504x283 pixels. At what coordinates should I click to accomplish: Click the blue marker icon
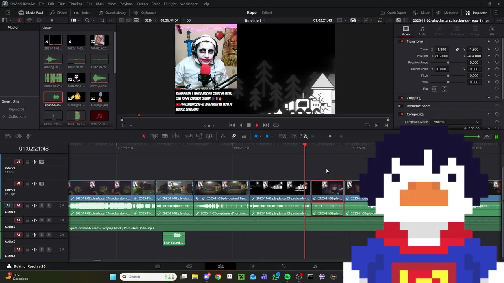267,136
